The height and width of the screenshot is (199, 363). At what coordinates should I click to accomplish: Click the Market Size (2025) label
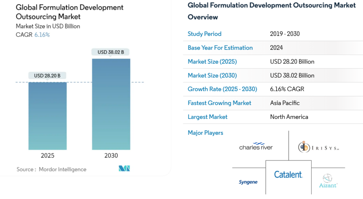click(212, 62)
